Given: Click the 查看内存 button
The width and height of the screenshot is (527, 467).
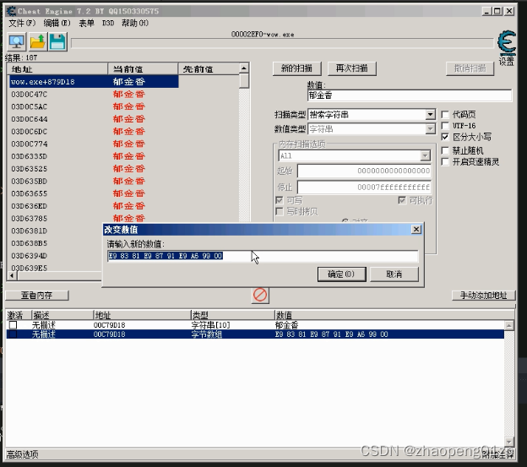Looking at the screenshot, I should [37, 296].
